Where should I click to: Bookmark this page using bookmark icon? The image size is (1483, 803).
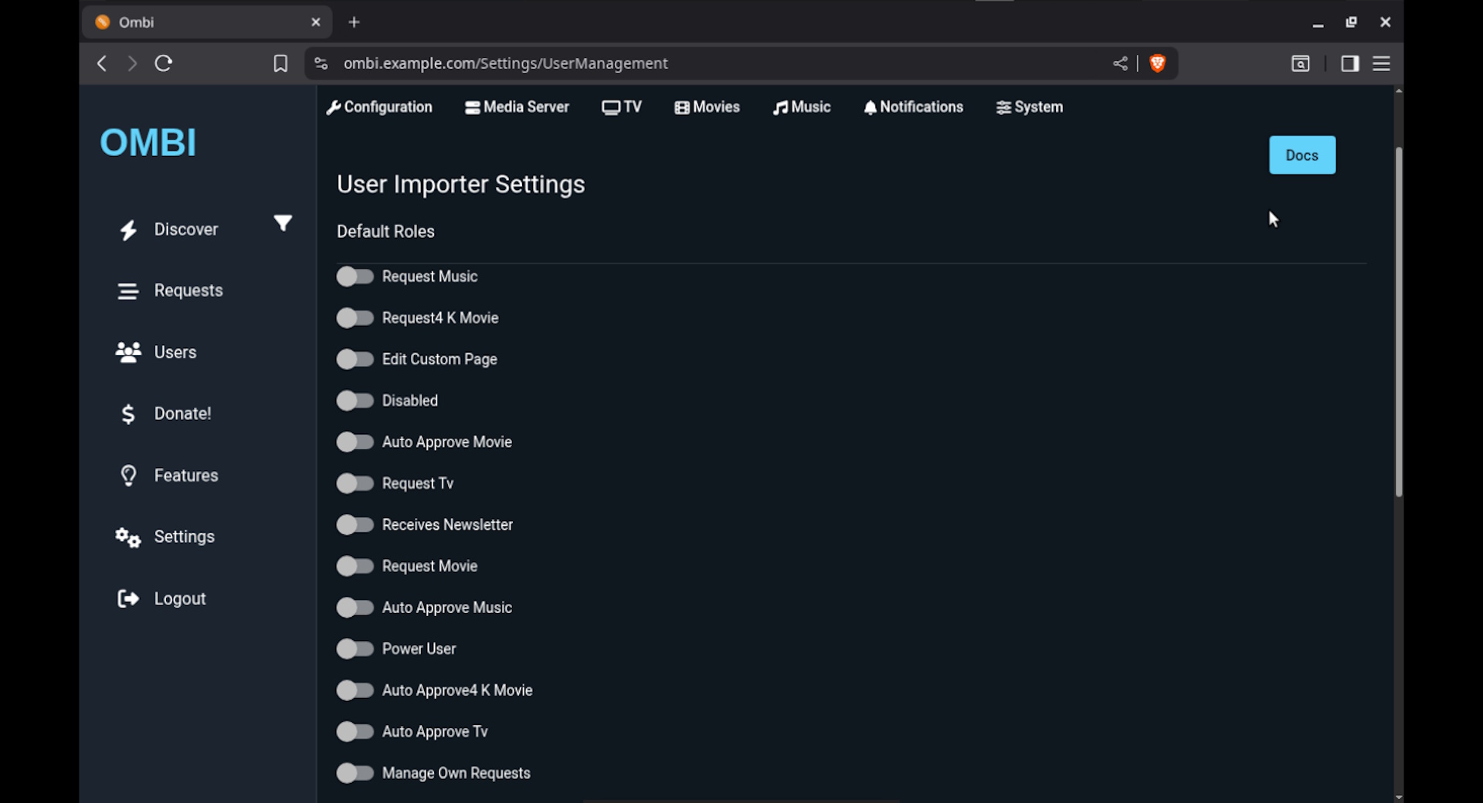click(x=280, y=63)
